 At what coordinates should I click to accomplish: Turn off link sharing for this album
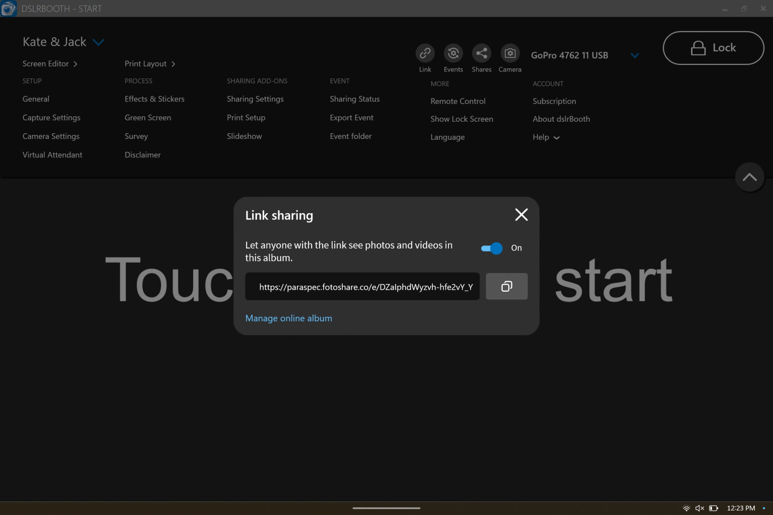491,248
